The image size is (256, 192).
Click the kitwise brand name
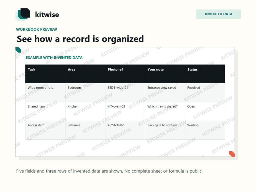coord(47,15)
